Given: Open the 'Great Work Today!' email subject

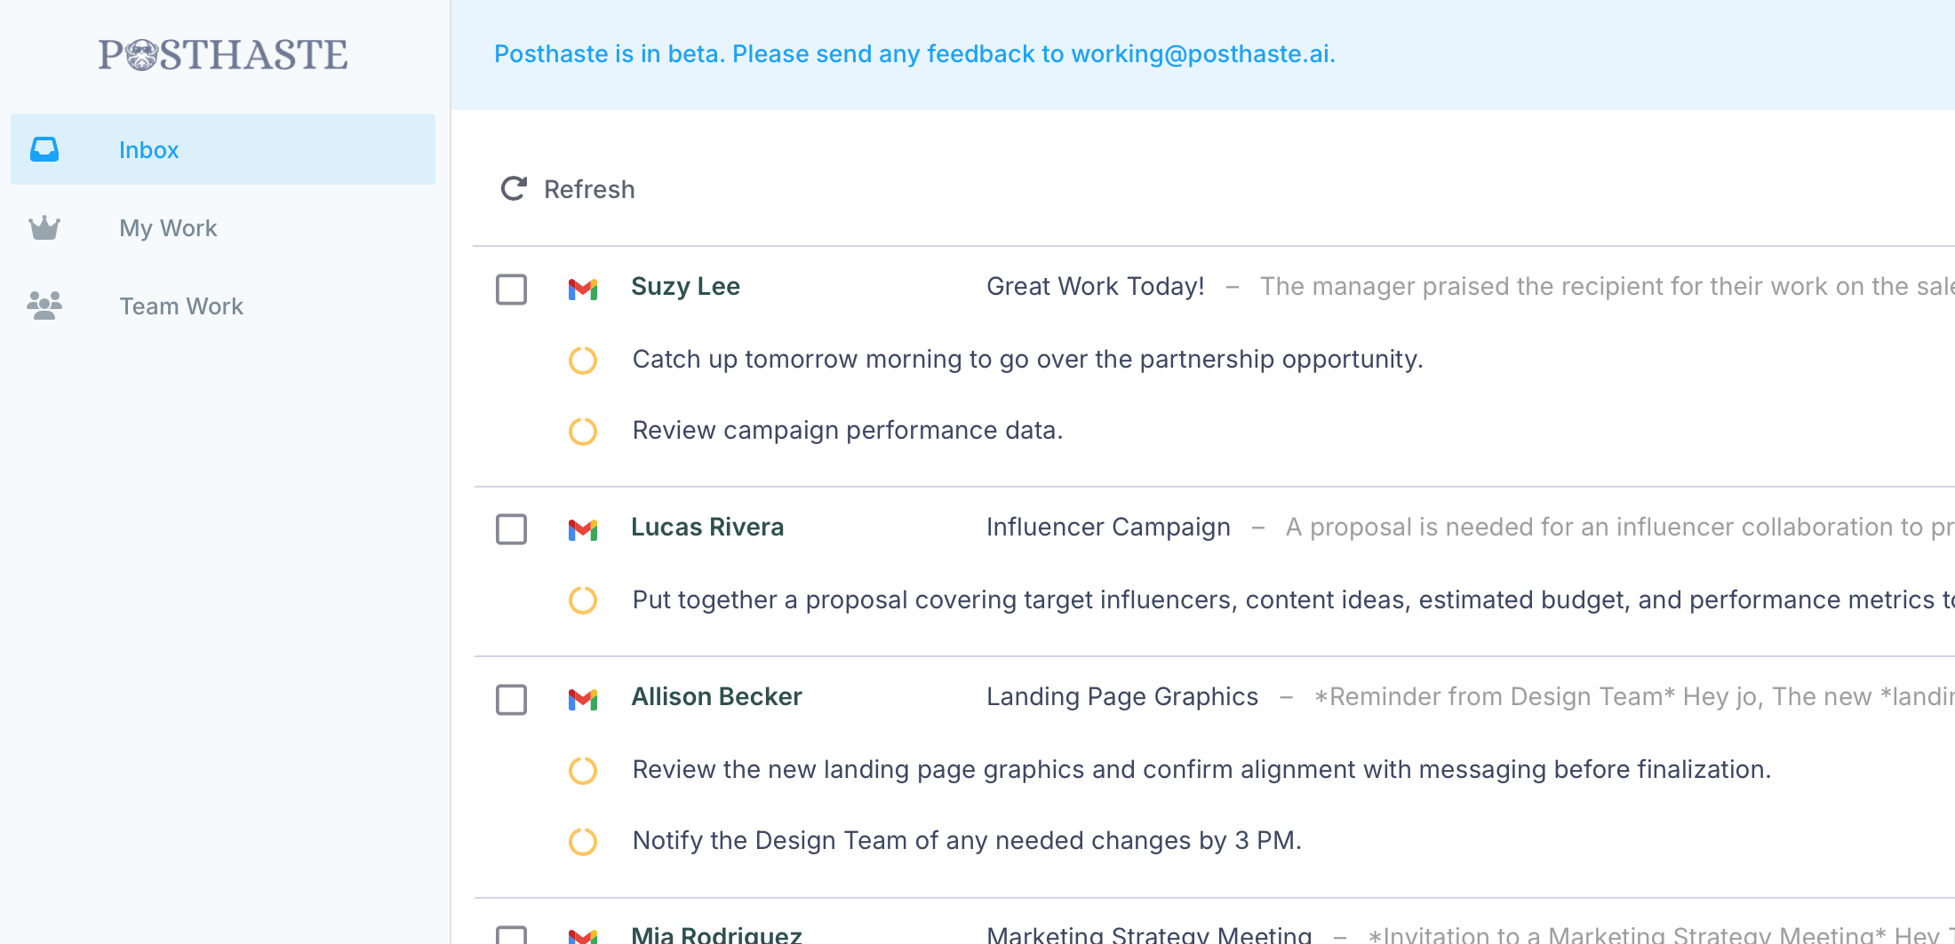Looking at the screenshot, I should [x=1095, y=286].
